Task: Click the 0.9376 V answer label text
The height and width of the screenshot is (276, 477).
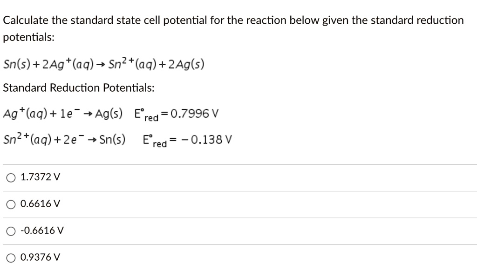Action: tap(40, 256)
